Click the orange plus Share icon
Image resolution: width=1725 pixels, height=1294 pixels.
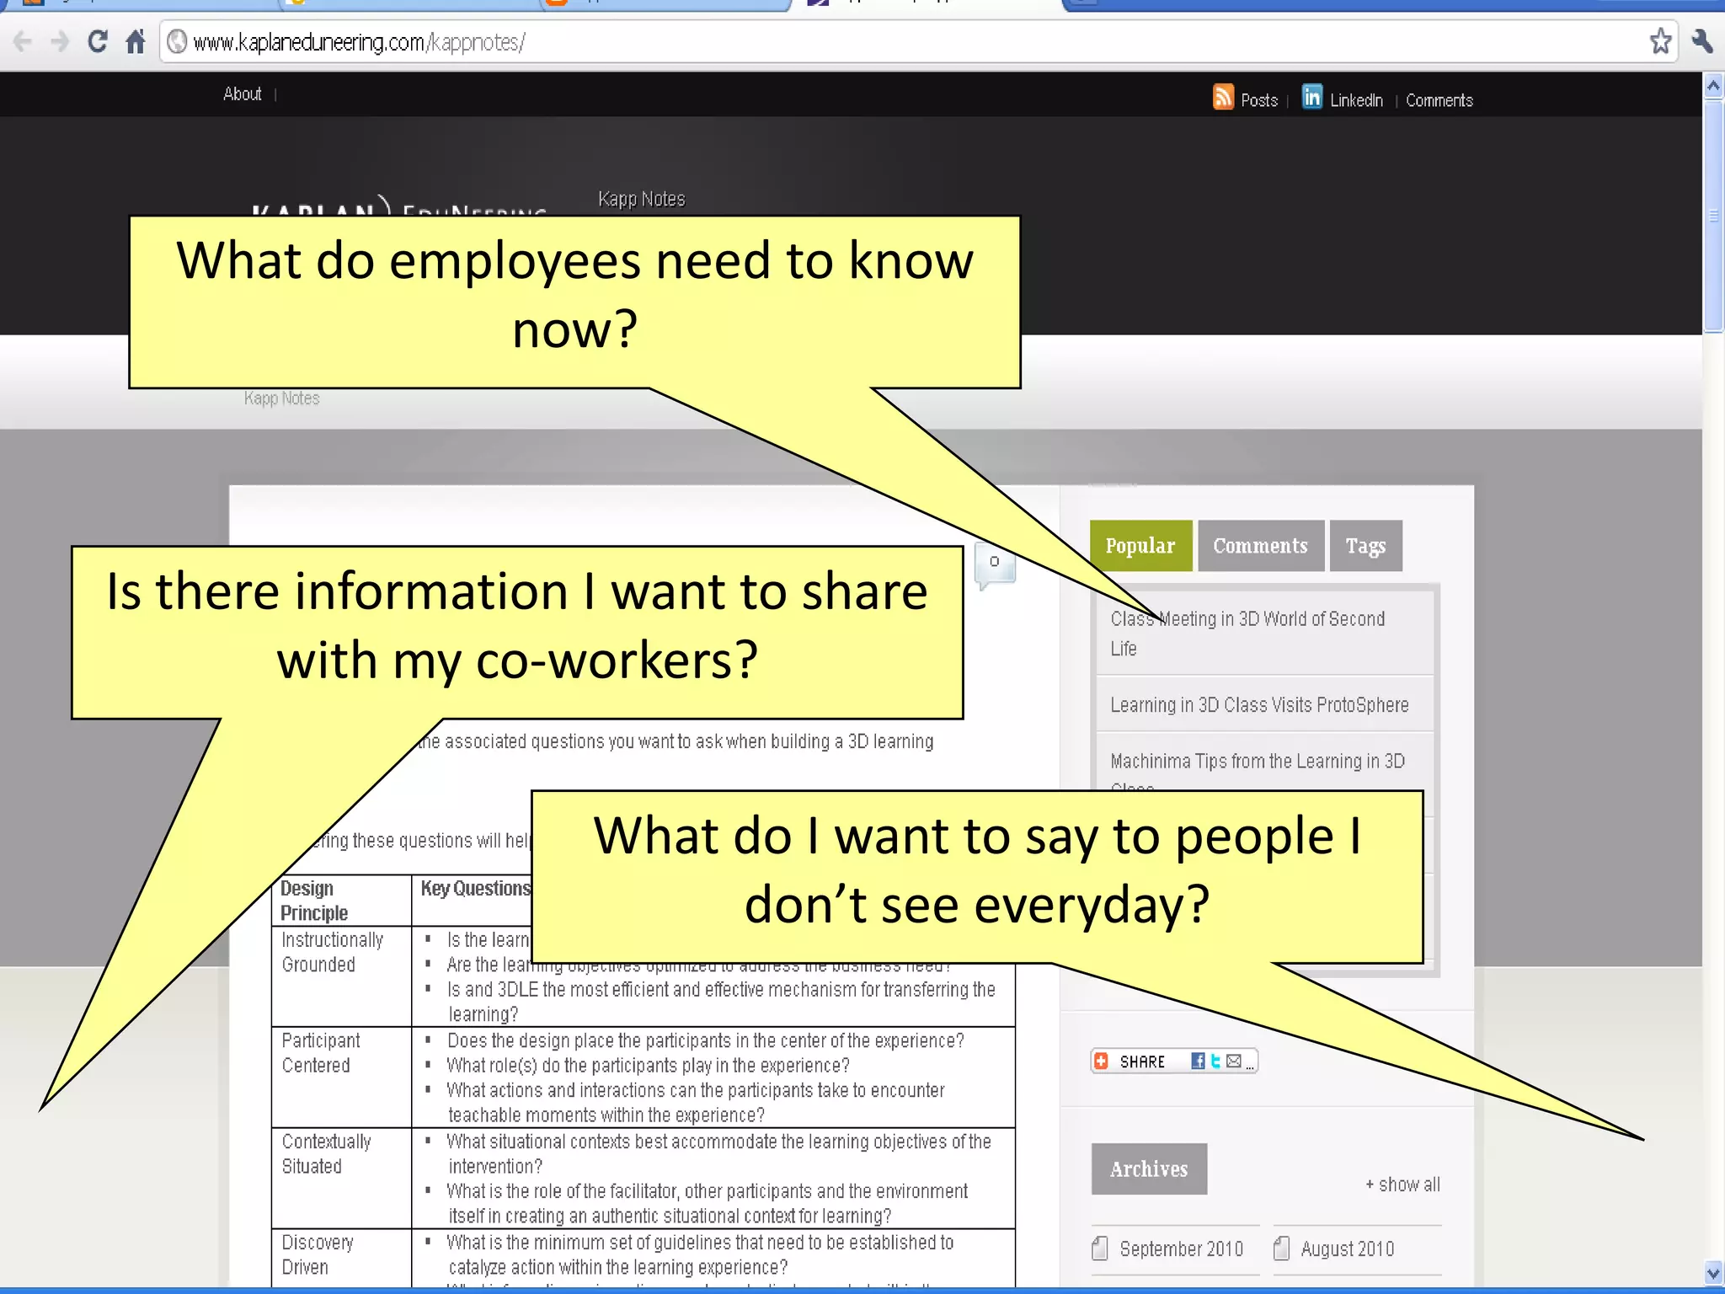pos(1102,1061)
